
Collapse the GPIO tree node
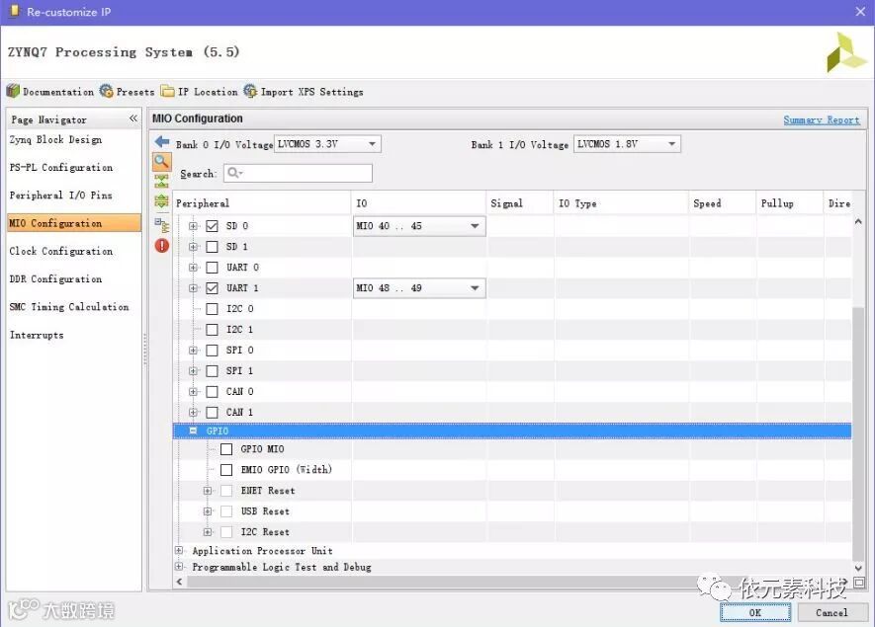tap(193, 431)
